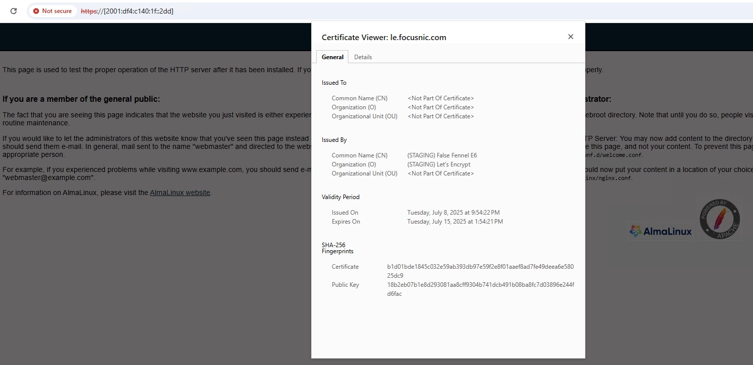Viewport: 753px width, 365px height.
Task: Click the Issued On date value
Action: [453, 213]
